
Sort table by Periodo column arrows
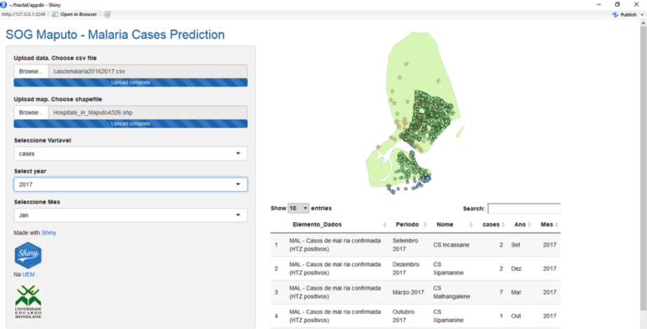tap(425, 225)
